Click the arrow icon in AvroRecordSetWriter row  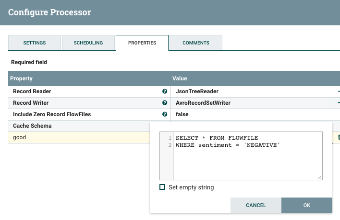[338, 103]
